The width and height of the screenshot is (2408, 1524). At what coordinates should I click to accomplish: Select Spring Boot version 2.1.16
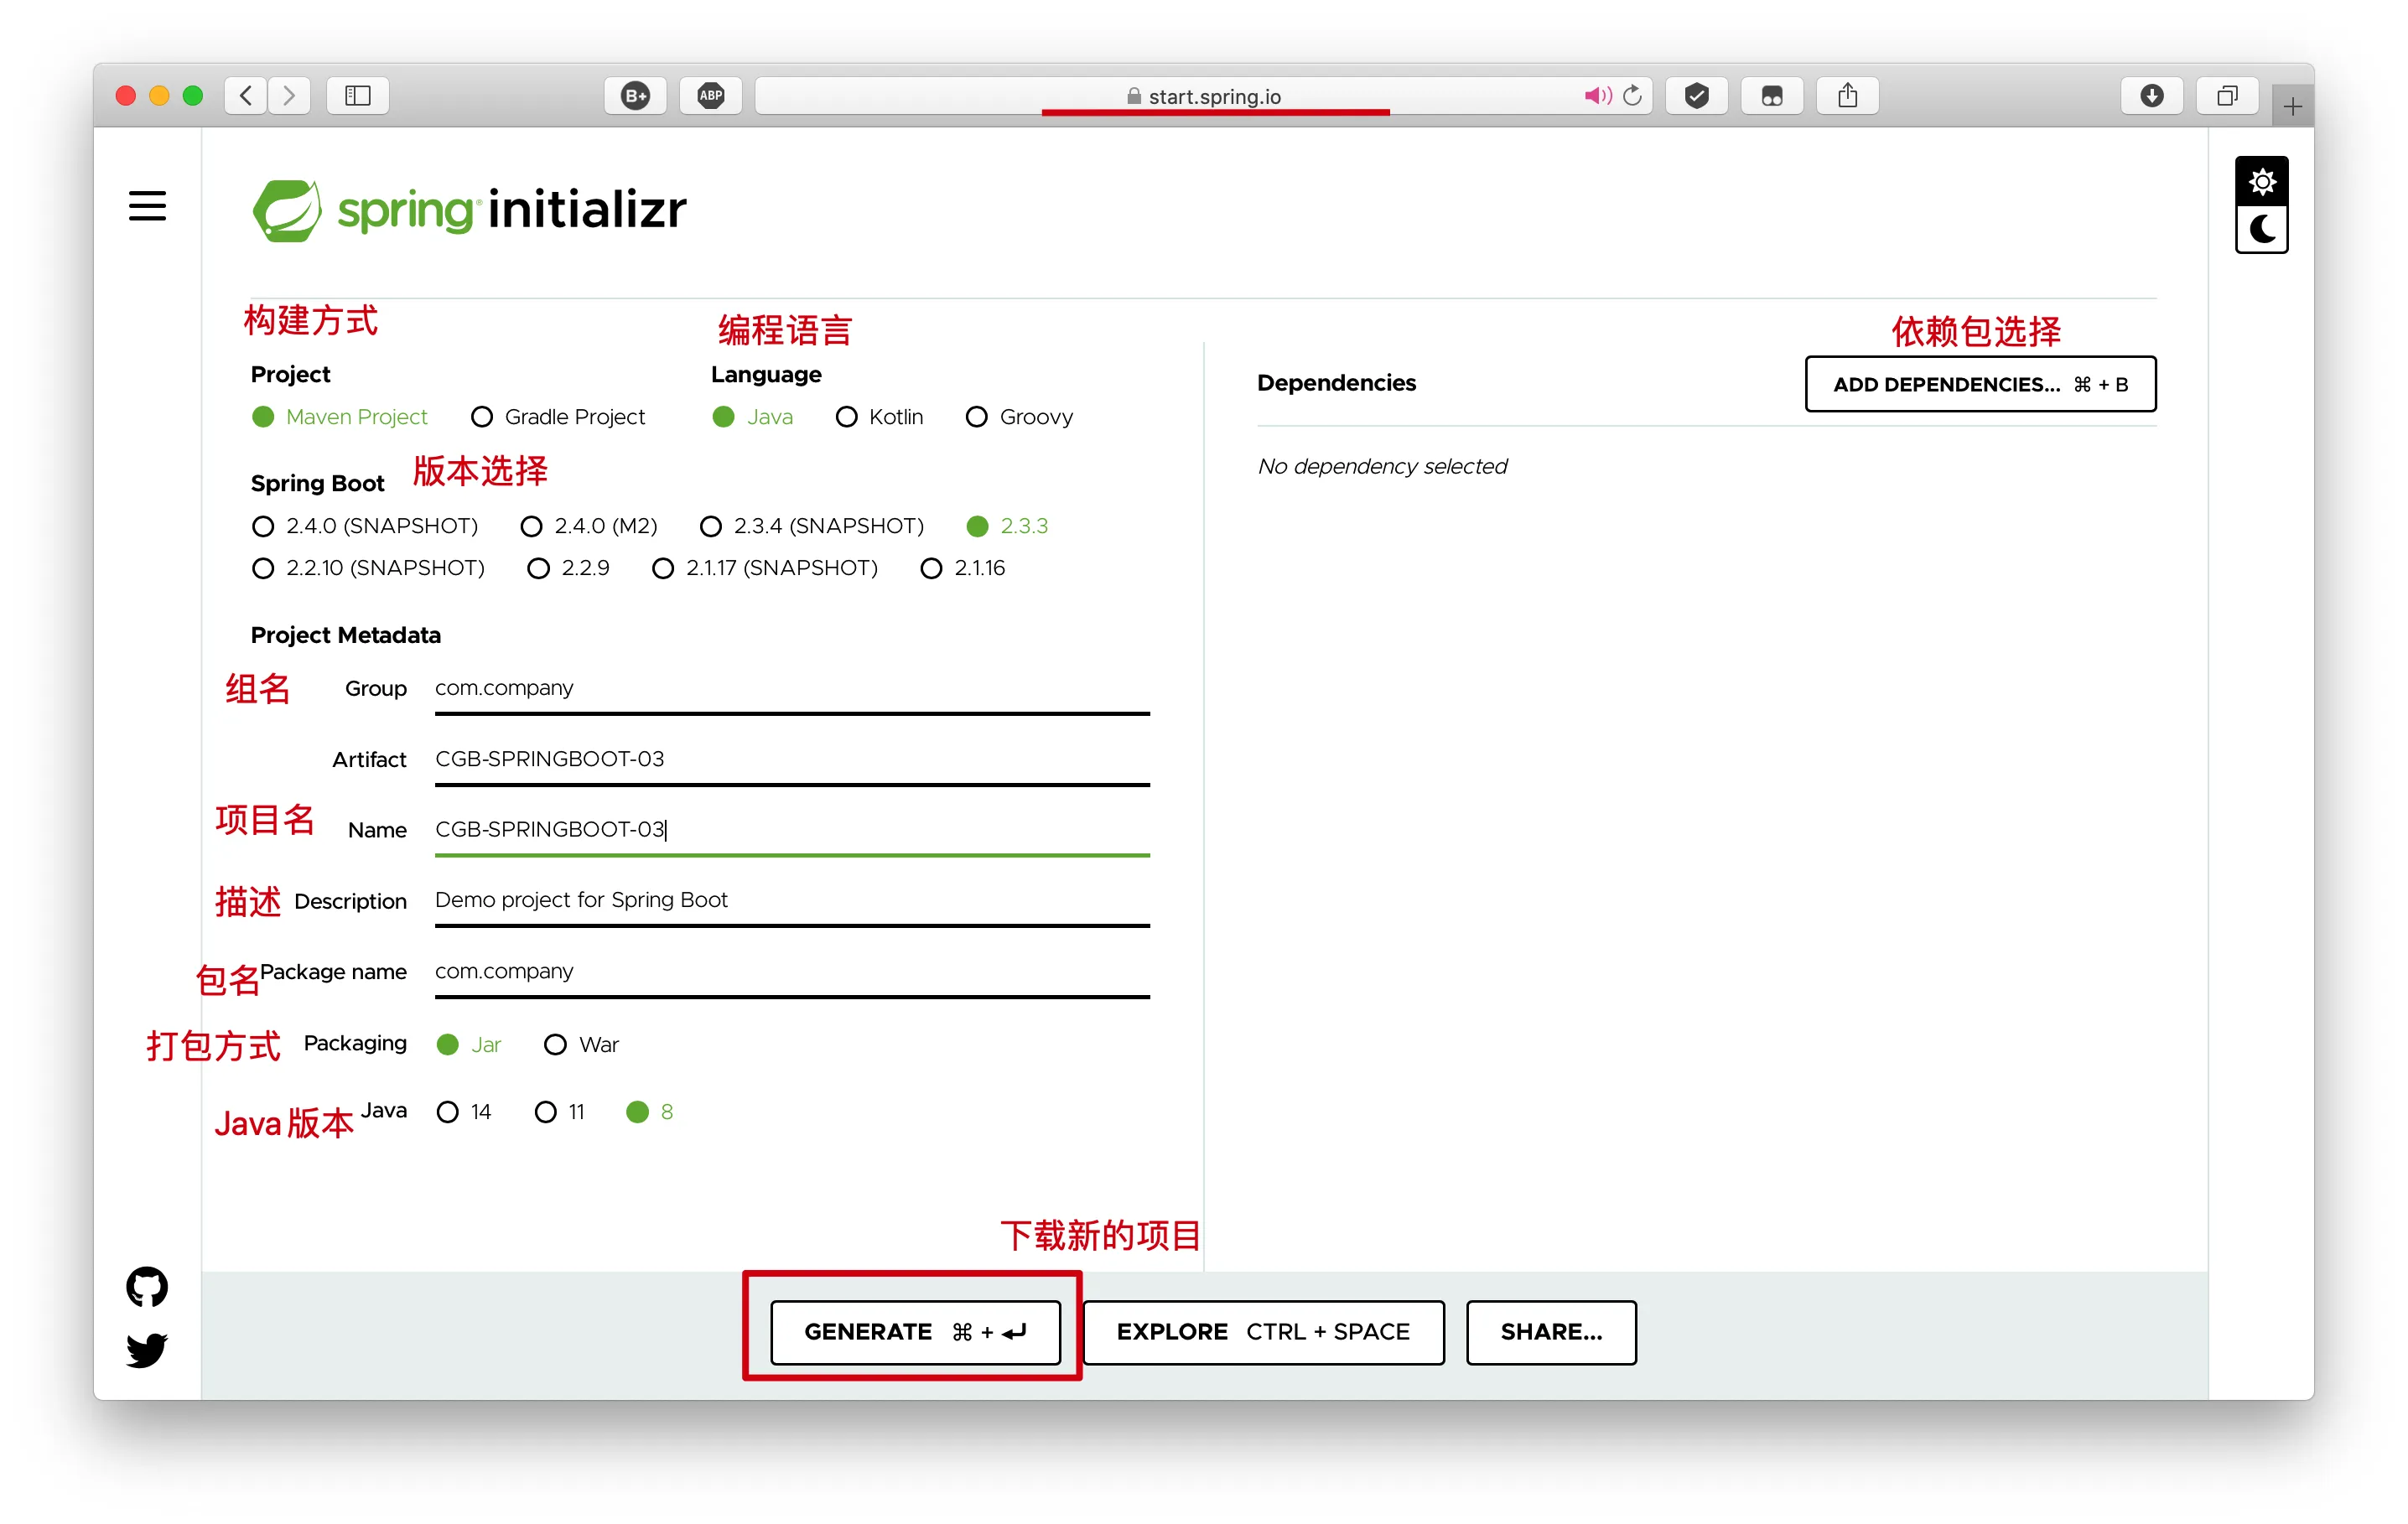click(x=963, y=568)
